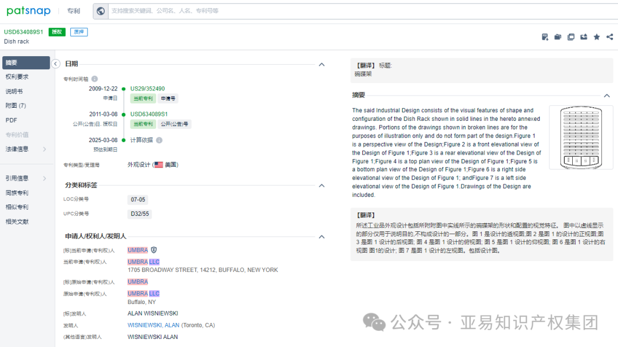The image size is (618, 347).
Task: Open the 相似专利 sidebar item
Action: 17,207
